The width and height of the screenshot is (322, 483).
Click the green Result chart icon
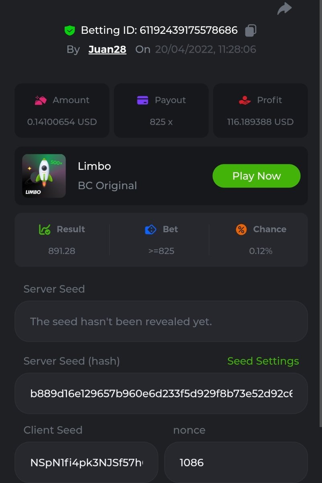pyautogui.click(x=45, y=229)
